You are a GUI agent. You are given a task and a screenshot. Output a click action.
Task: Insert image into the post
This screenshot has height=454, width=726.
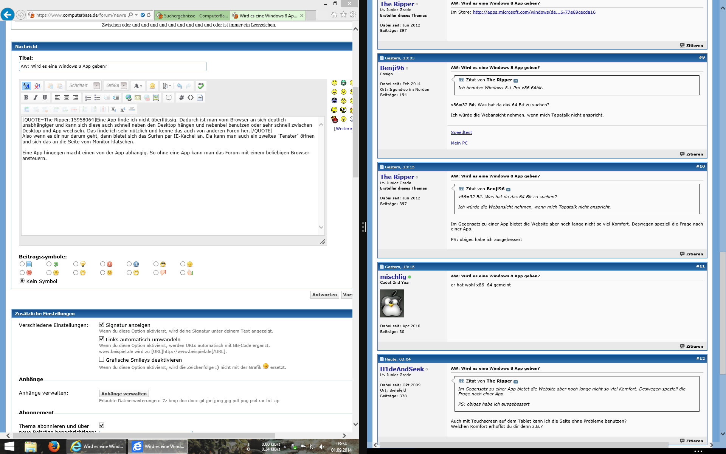156,98
